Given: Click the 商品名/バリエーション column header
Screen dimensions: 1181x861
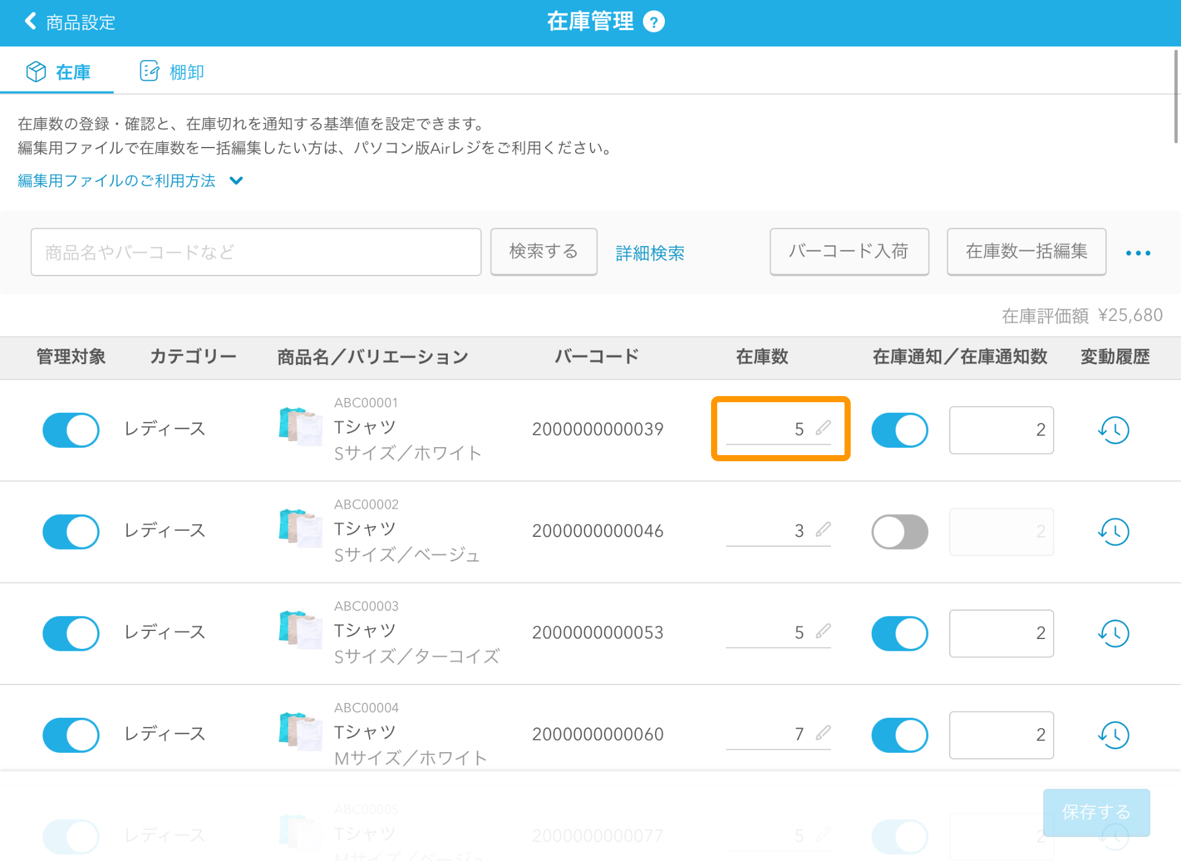Looking at the screenshot, I should [x=373, y=357].
